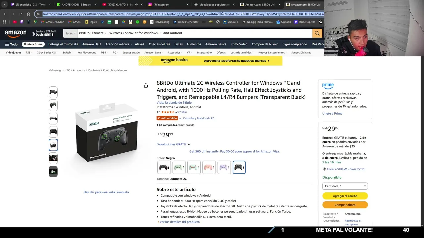The image size is (424, 238).
Task: Click the share icon above product image
Action: click(x=146, y=86)
